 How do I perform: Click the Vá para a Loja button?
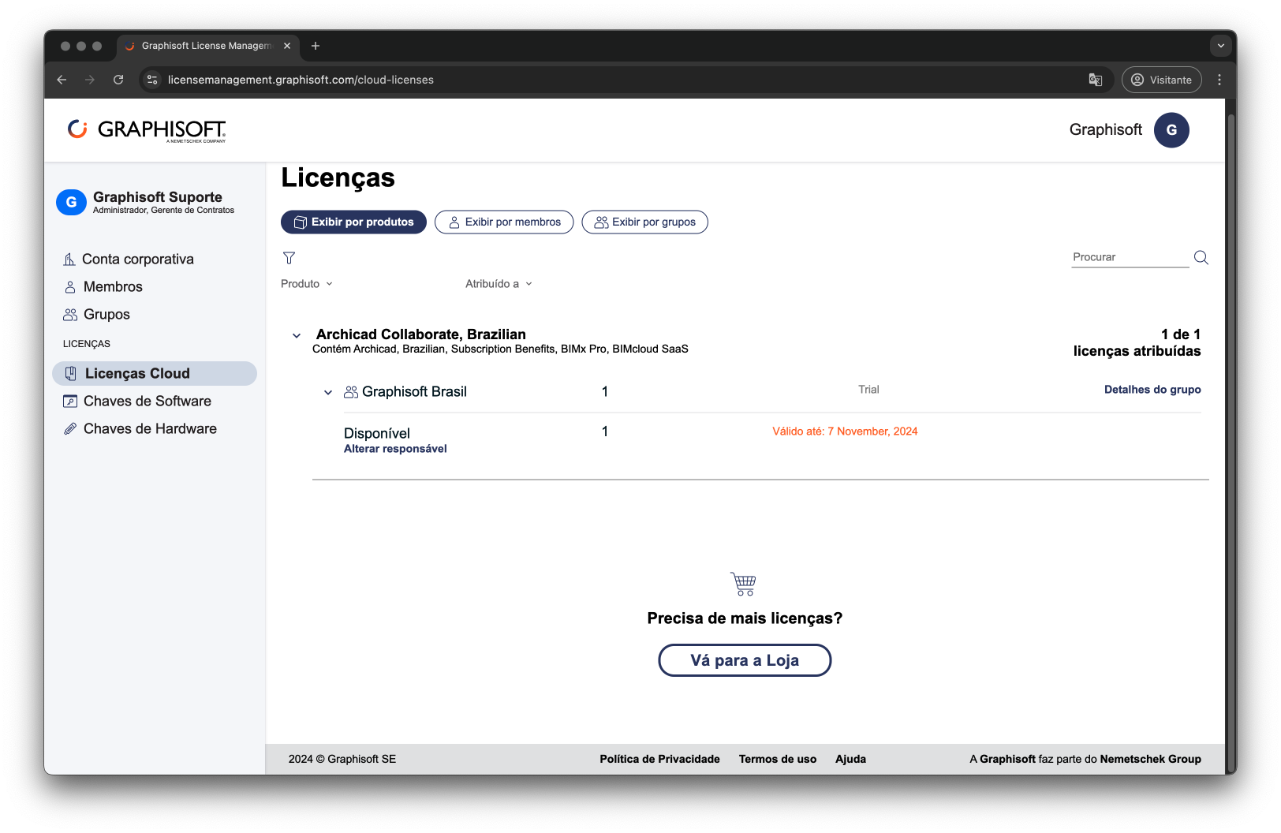tap(745, 660)
